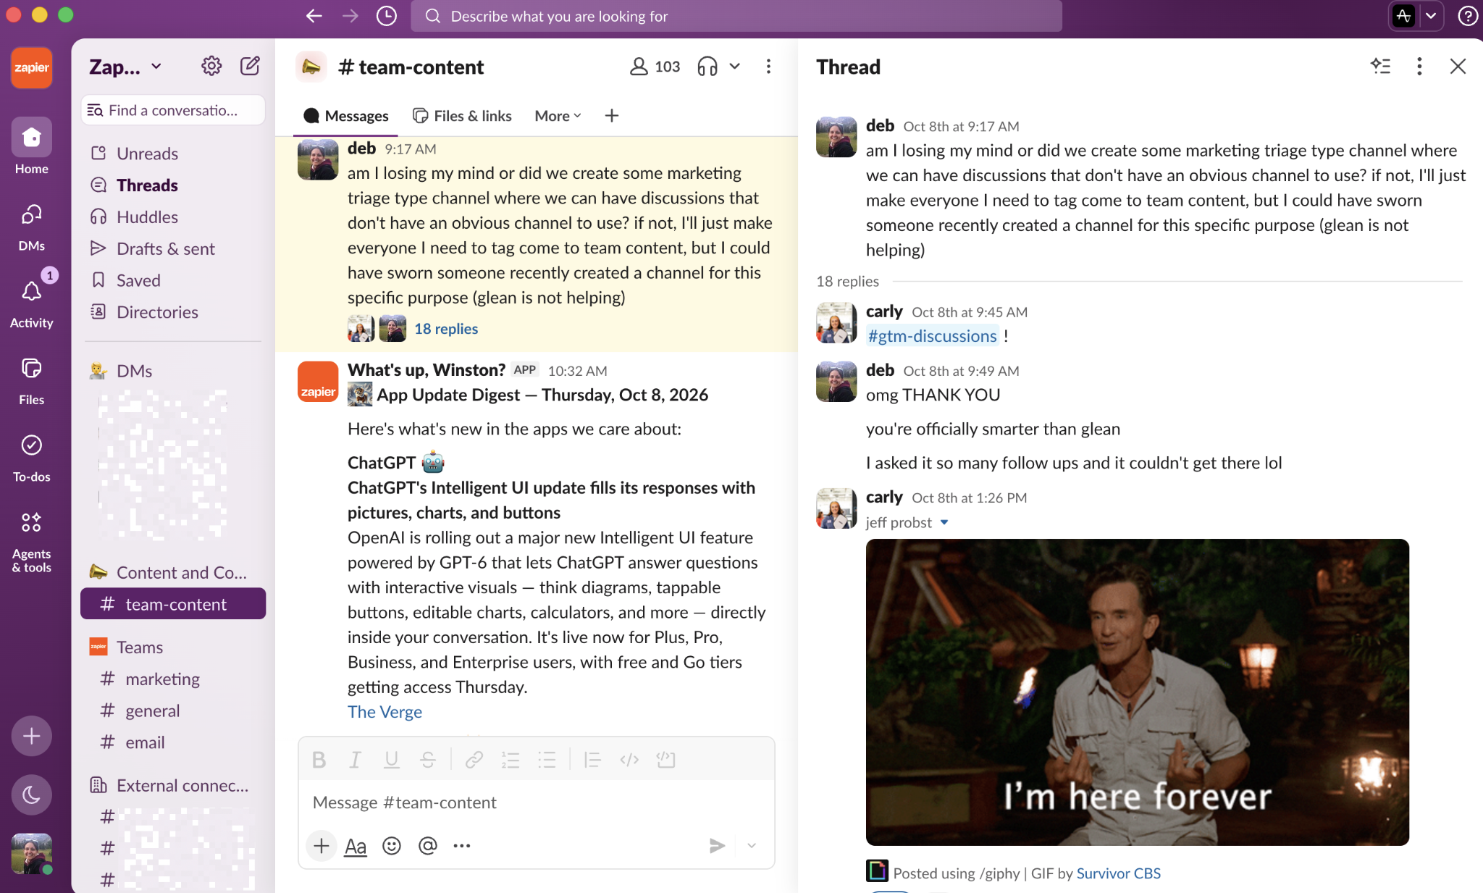Click the thread summarize sparkle icon
Viewport: 1483px width, 893px height.
[1381, 67]
